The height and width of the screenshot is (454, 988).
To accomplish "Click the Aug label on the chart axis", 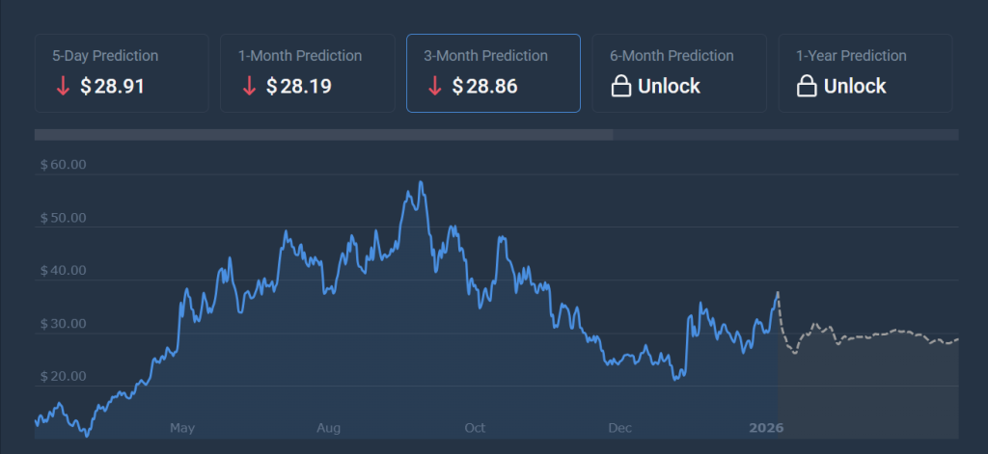I will point(329,427).
